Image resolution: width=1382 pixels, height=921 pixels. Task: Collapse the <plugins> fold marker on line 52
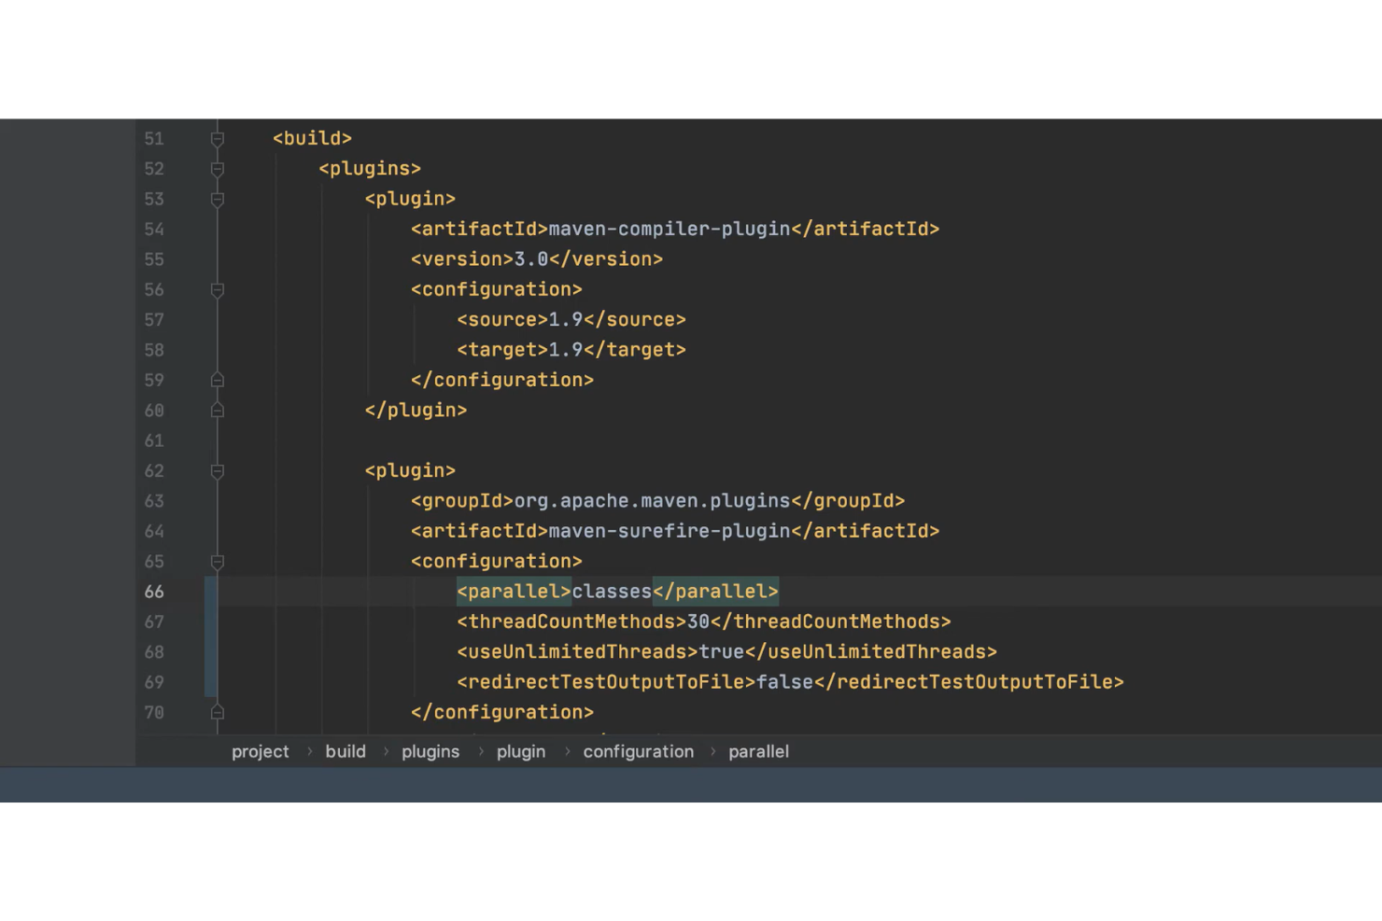pyautogui.click(x=217, y=169)
